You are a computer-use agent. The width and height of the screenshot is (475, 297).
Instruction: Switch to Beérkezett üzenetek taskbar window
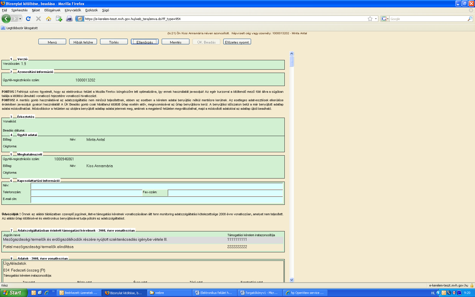(78, 293)
